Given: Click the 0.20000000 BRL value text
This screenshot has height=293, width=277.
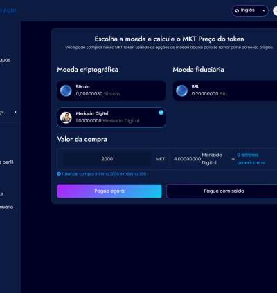Looking at the screenshot, I should pos(210,94).
